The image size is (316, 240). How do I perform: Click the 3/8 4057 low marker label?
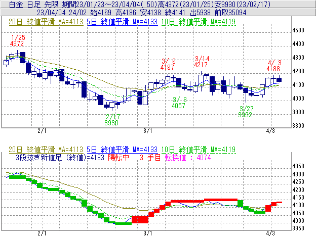click(x=179, y=103)
